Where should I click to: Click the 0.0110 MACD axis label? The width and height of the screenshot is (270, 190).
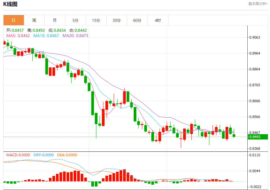click(x=255, y=155)
